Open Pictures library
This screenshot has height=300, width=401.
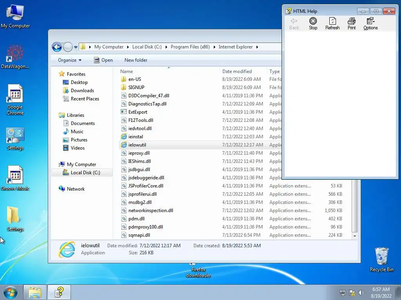coord(79,140)
